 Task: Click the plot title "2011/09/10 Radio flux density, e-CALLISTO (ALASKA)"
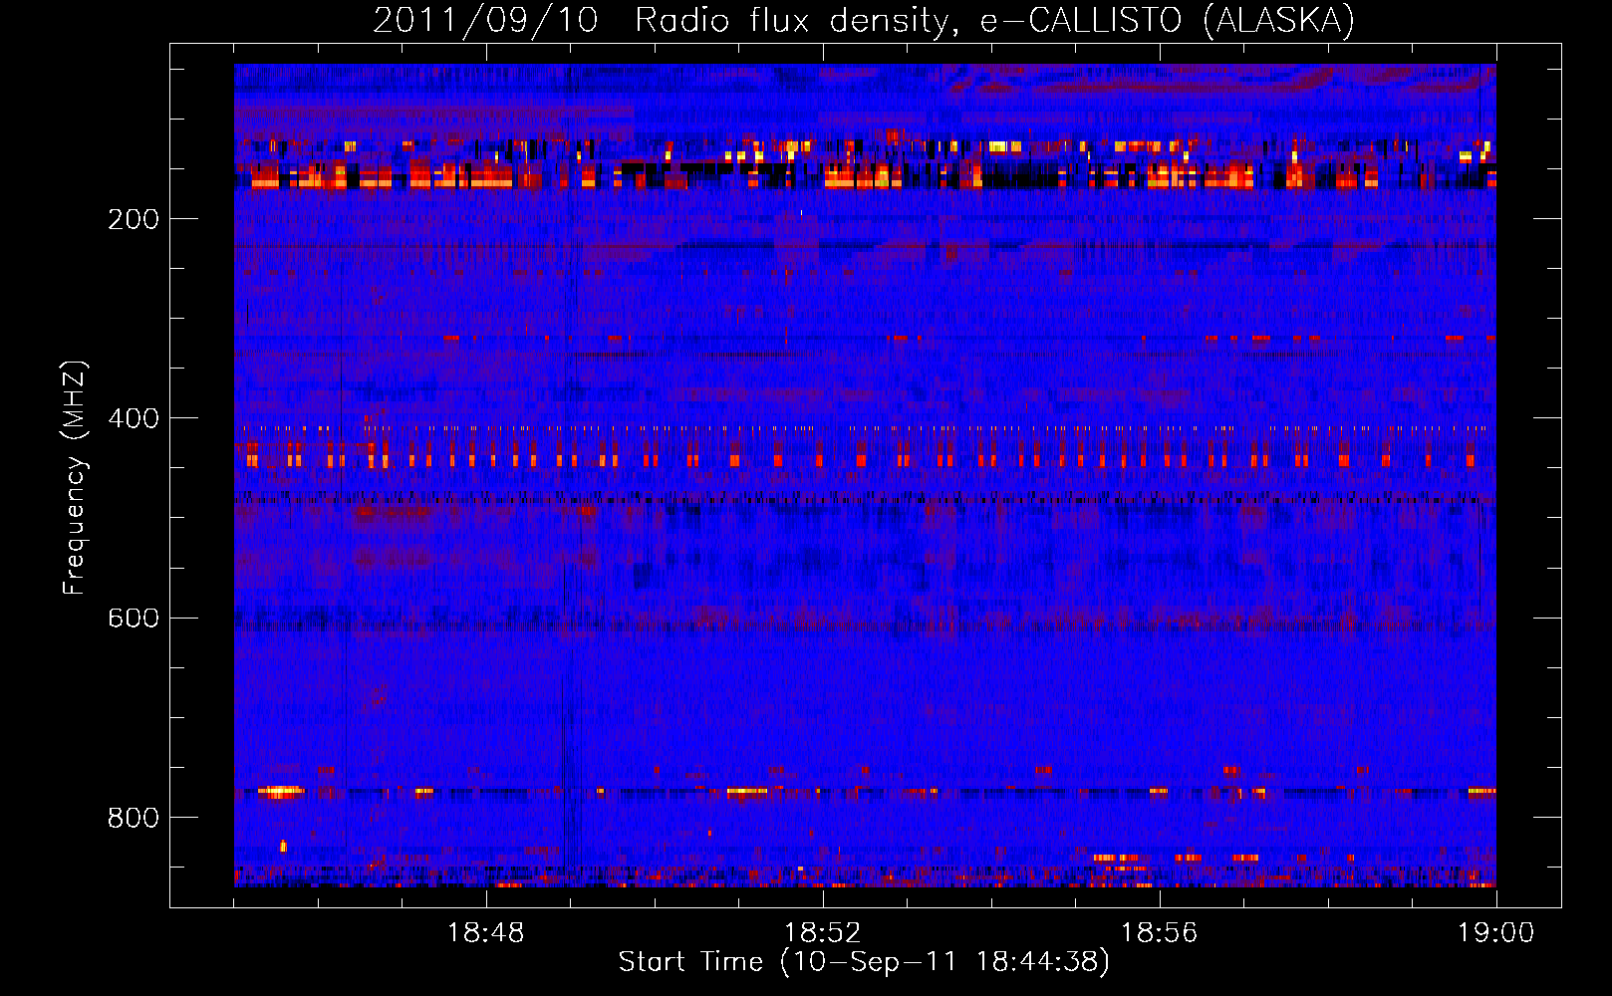pyautogui.click(x=864, y=20)
